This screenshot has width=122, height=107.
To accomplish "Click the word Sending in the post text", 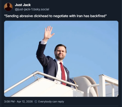I will (11, 16).
